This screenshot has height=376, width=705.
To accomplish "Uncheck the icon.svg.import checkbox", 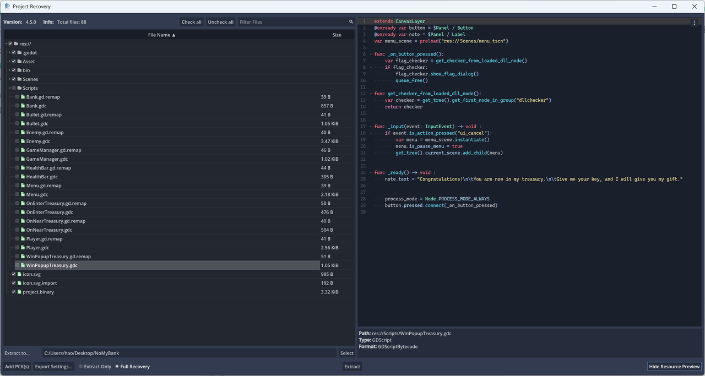I will click(x=14, y=283).
